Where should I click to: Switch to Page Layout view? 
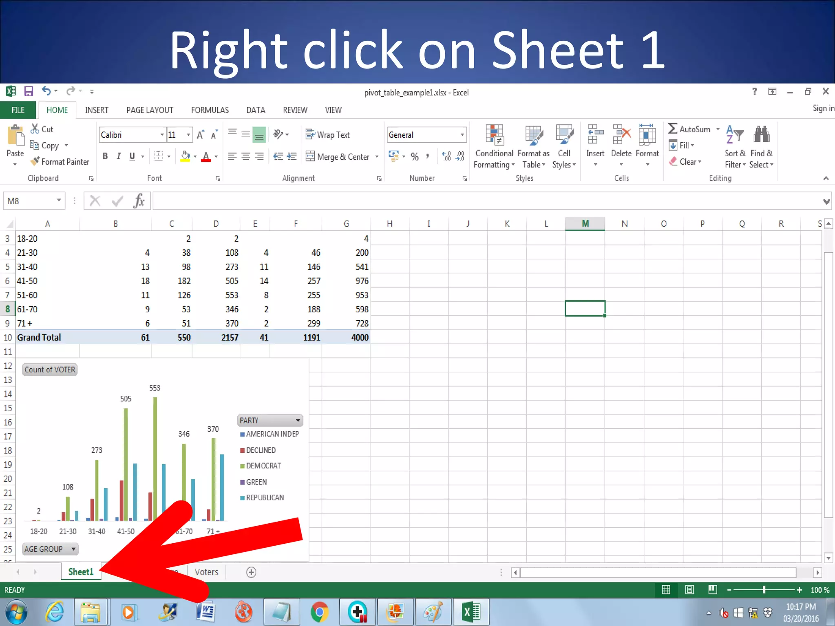(x=689, y=590)
